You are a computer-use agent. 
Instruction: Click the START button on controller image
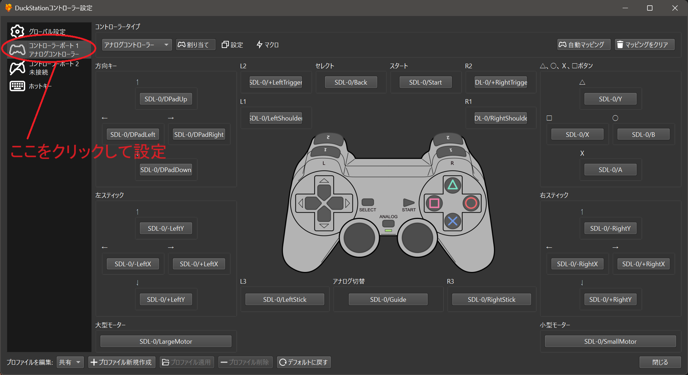coord(409,203)
